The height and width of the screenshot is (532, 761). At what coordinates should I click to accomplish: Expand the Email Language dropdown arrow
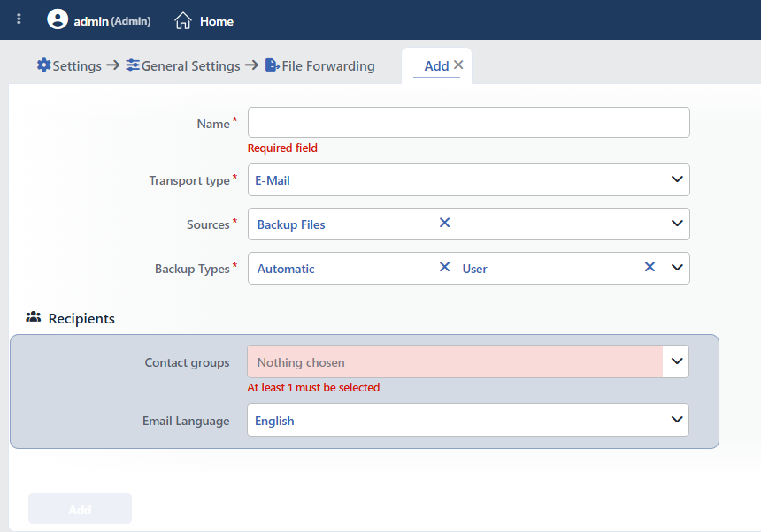click(x=677, y=420)
